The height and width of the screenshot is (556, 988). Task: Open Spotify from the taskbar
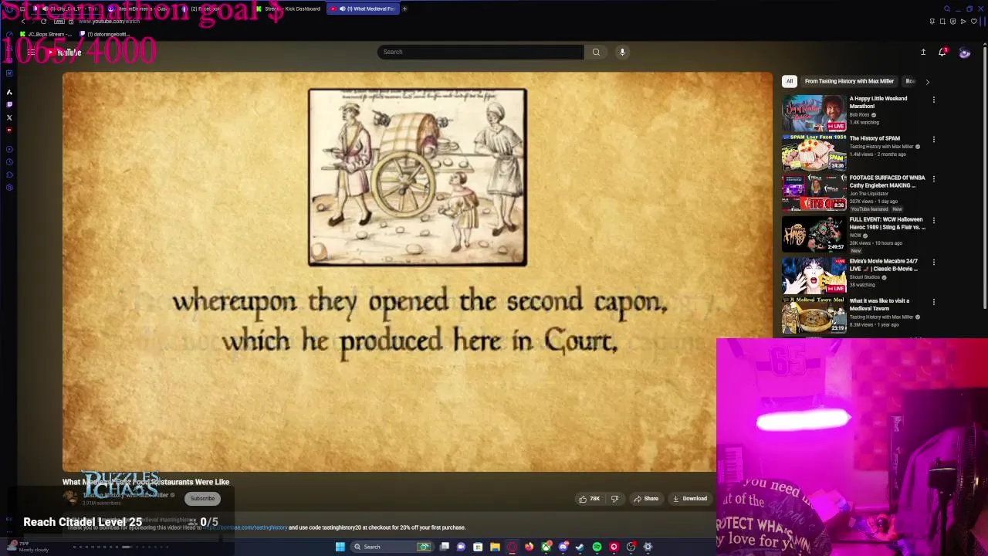(597, 547)
